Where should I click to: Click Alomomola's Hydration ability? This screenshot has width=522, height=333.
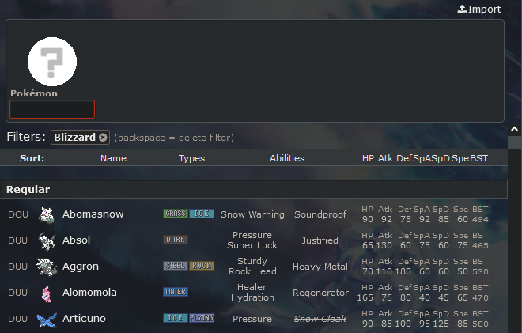(x=252, y=297)
